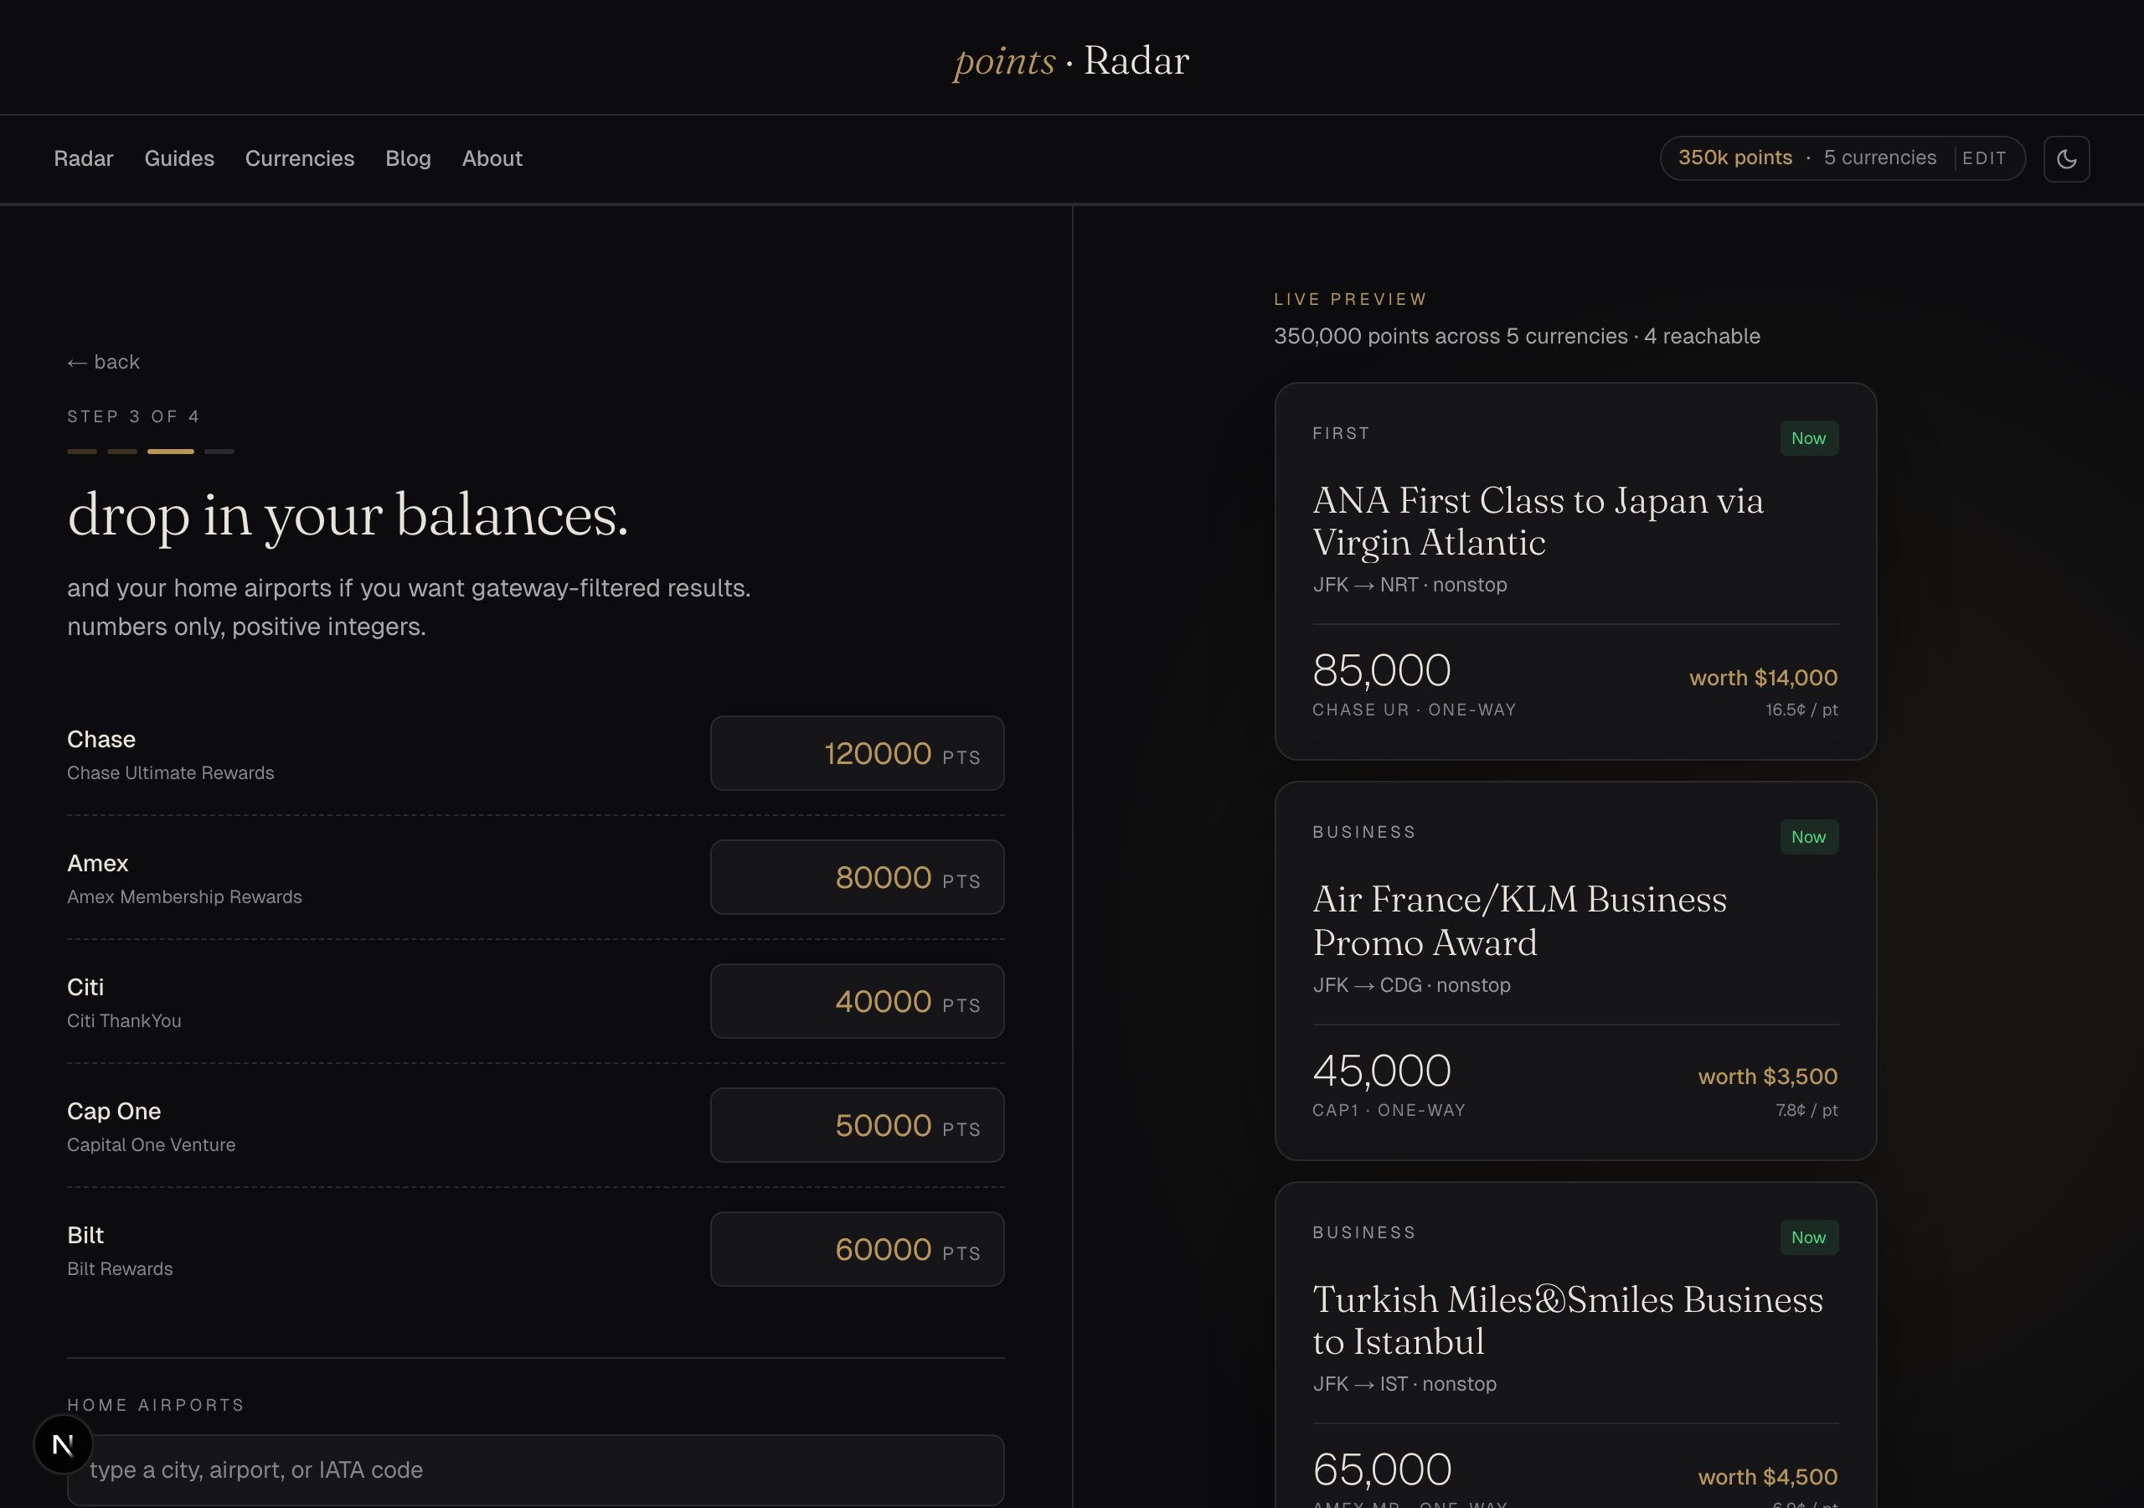The width and height of the screenshot is (2144, 1508).
Task: Edit the Bilt 60000 points field
Action: (858, 1249)
